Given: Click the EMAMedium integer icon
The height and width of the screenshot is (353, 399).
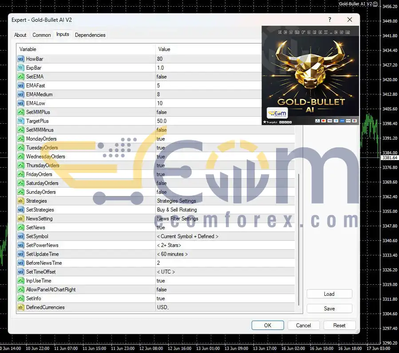Looking at the screenshot, I should pos(20,94).
